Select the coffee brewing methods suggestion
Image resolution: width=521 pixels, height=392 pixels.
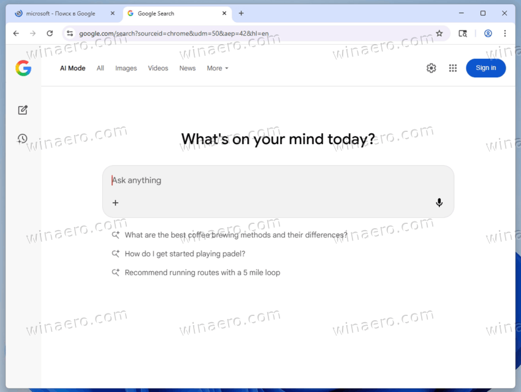[x=236, y=234]
